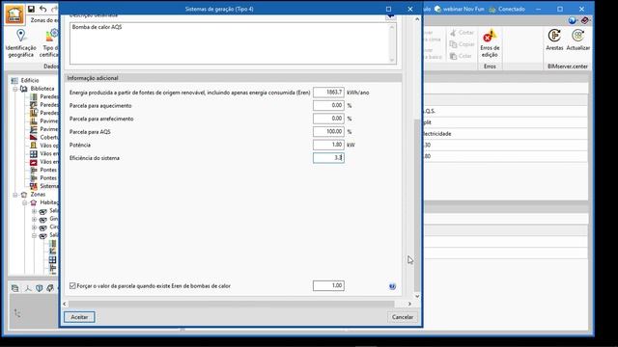Edit the Eren energy value field
618x347 pixels.
328,93
